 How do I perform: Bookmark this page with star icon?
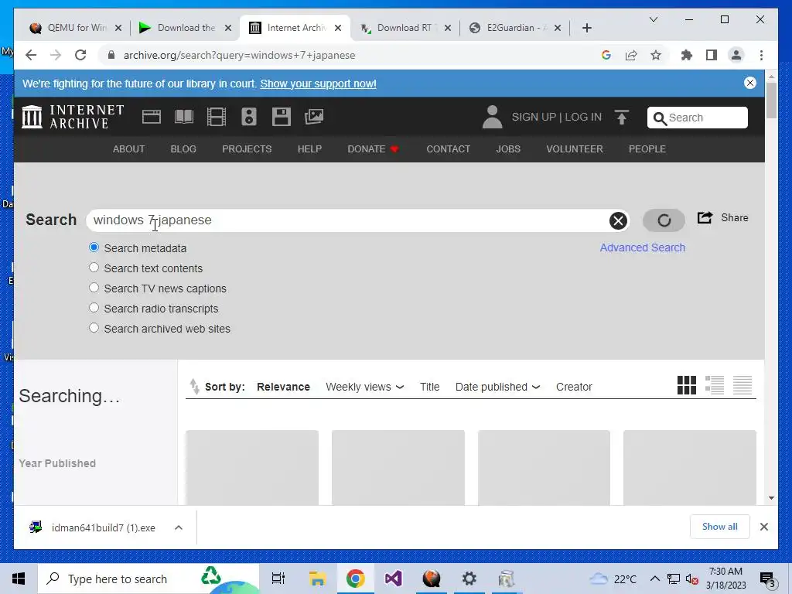[656, 55]
